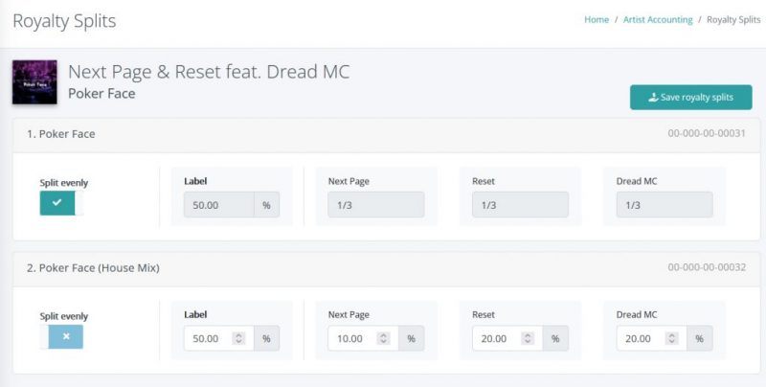766x387 pixels.
Task: Open the Artist Accounting breadcrumb link
Action: (x=658, y=20)
